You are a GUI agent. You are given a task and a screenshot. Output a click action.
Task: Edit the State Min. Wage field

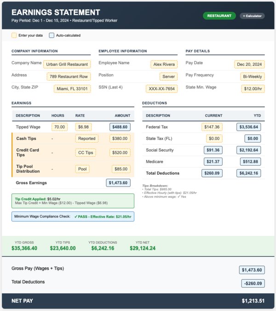(x=252, y=88)
